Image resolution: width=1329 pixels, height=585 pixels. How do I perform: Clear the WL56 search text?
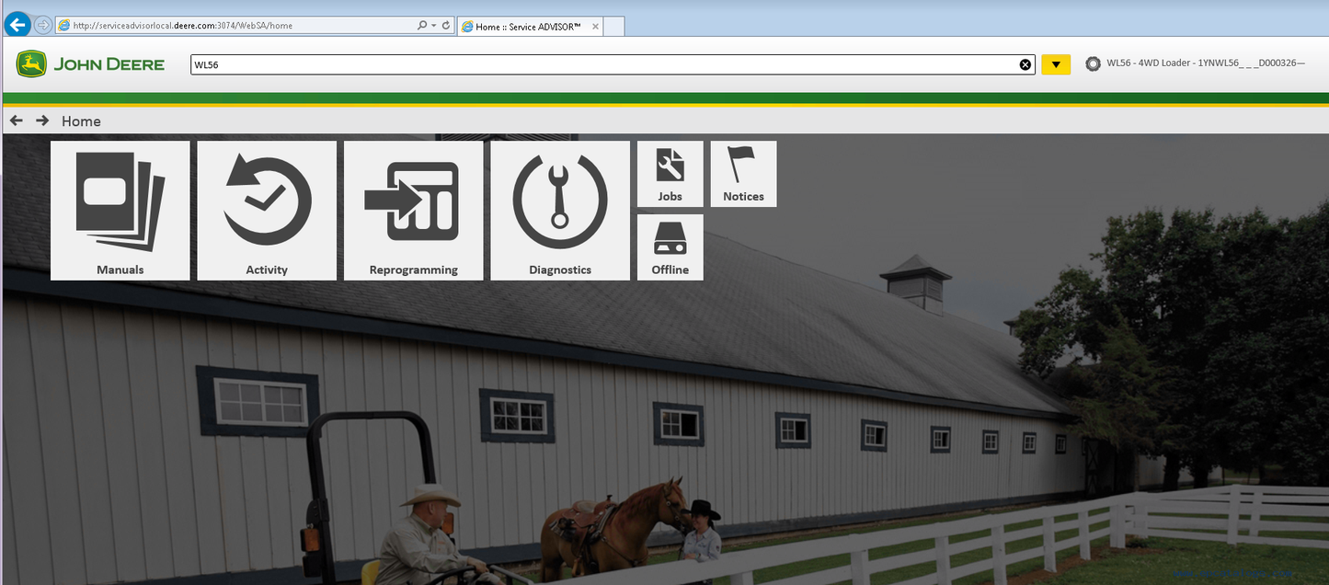click(1025, 64)
